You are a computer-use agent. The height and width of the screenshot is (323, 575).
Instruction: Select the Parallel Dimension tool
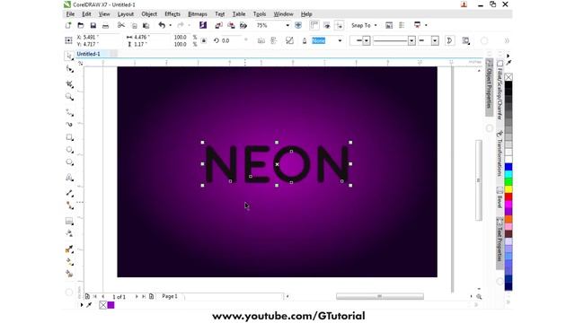(x=69, y=193)
